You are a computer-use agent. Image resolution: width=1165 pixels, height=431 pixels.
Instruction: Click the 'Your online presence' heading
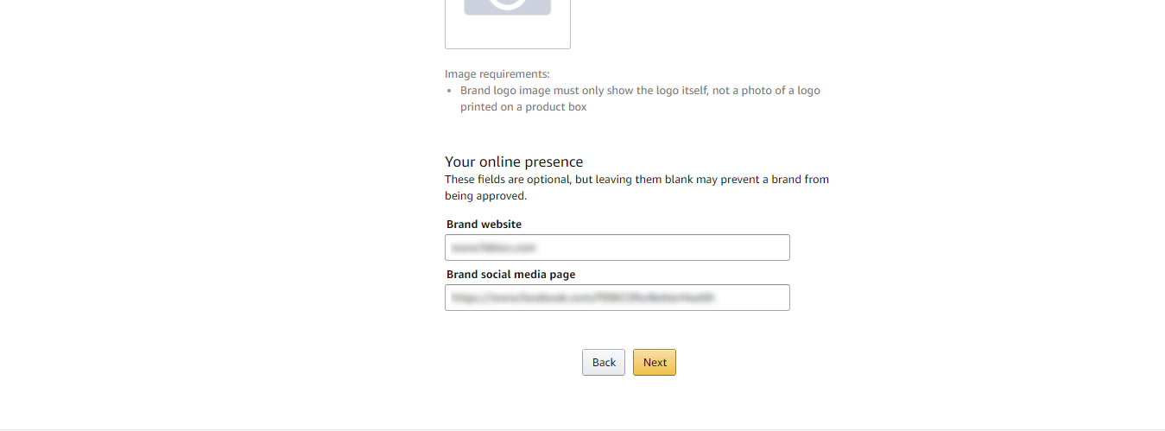tap(514, 162)
